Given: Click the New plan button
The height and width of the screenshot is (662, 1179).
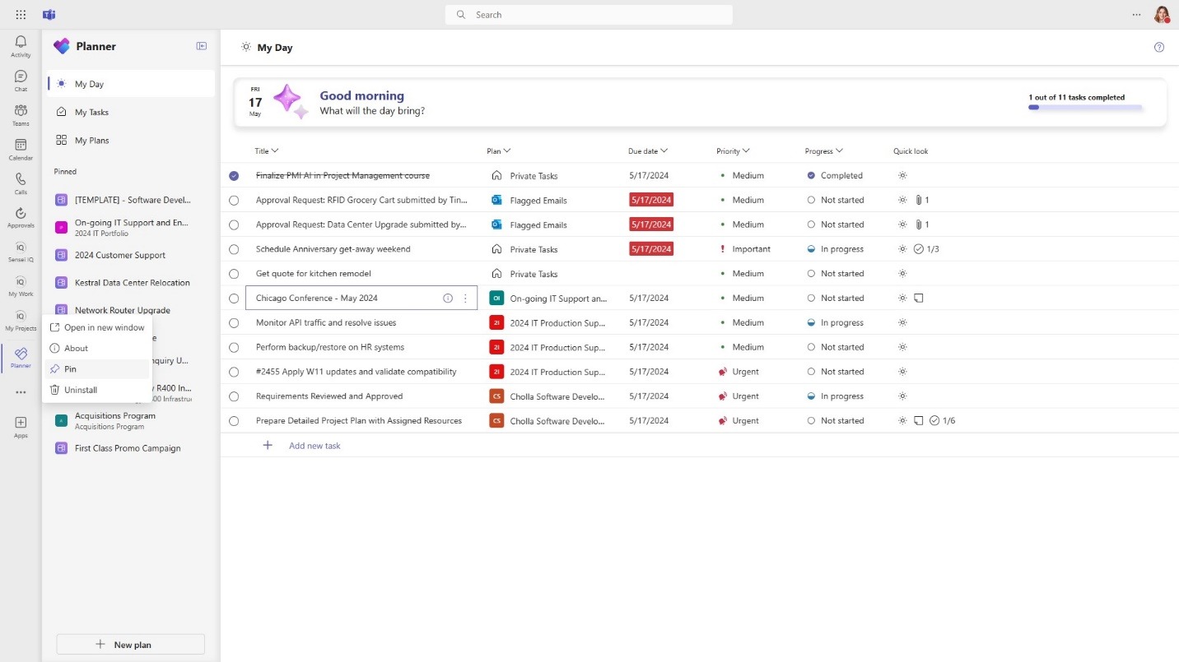Looking at the screenshot, I should pos(130,645).
